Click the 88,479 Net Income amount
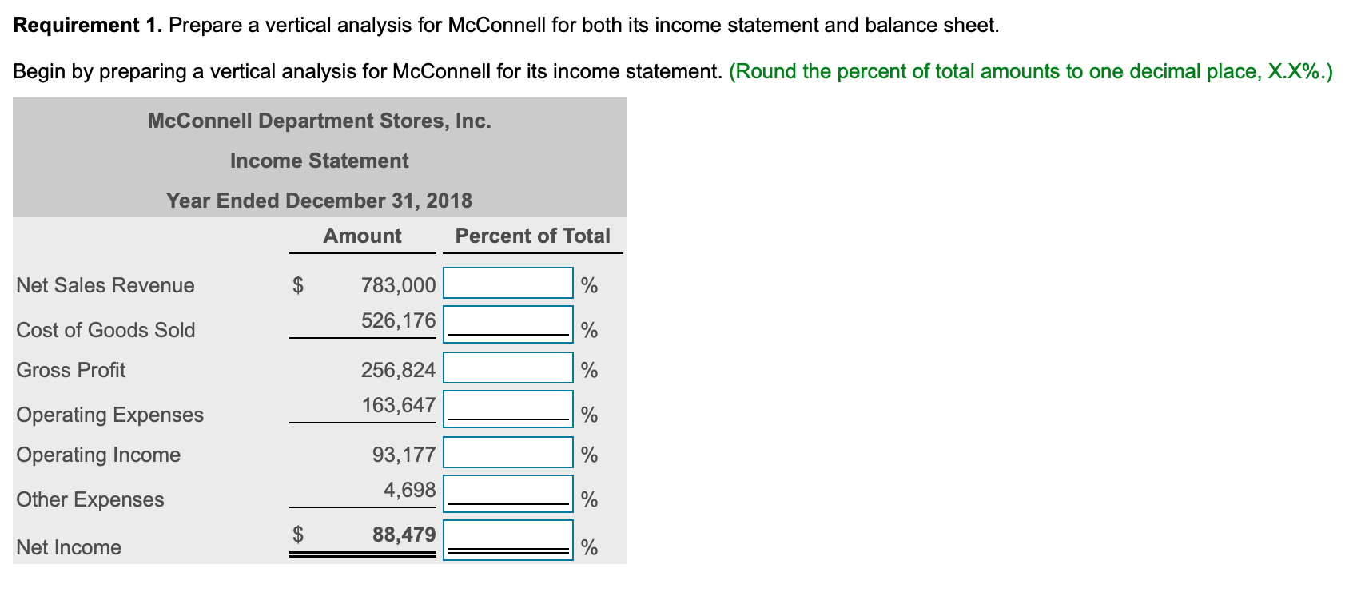 pos(404,535)
